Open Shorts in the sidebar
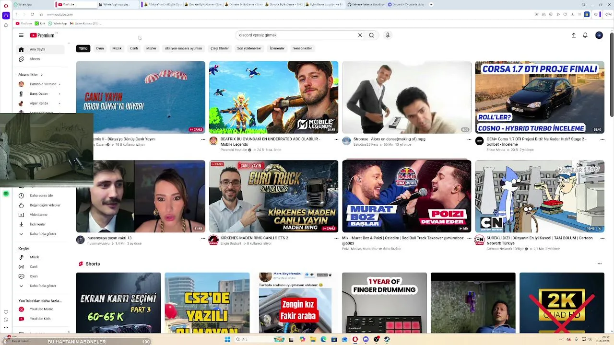The height and width of the screenshot is (345, 614). (x=41, y=59)
